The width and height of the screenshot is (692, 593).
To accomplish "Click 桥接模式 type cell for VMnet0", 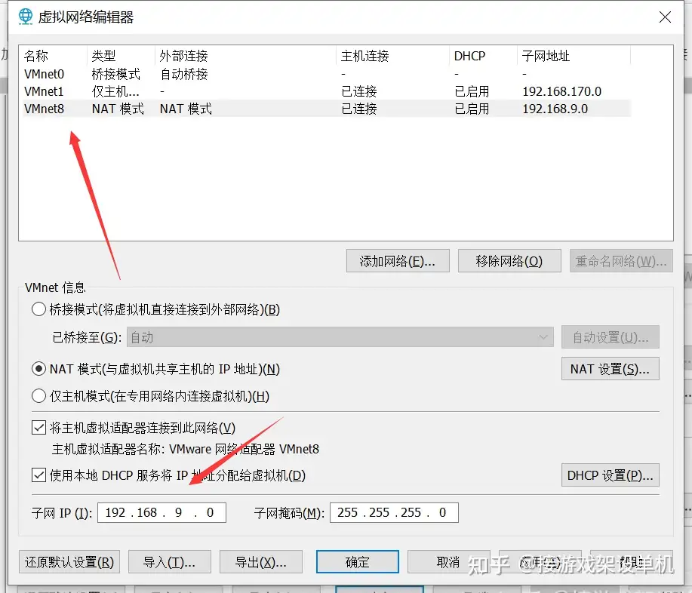I will click(x=115, y=74).
